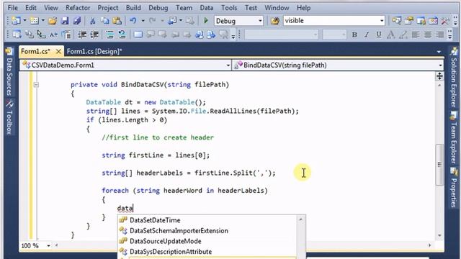Select DataSysDescriptionAttribute suggestion

coord(171,252)
